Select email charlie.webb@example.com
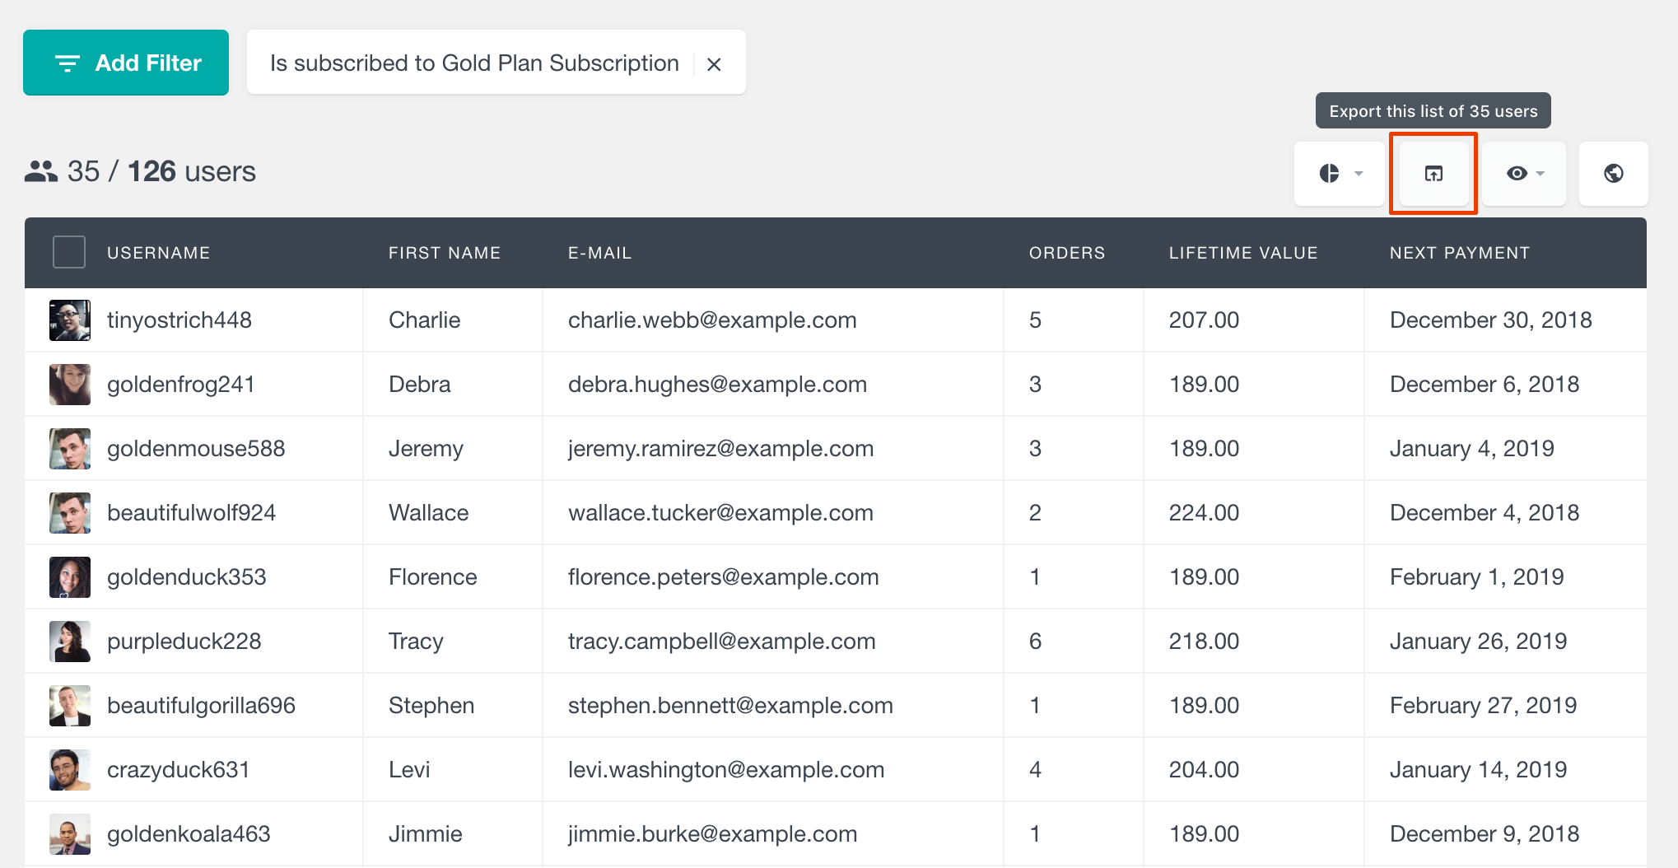Image resolution: width=1678 pixels, height=868 pixels. 712,320
